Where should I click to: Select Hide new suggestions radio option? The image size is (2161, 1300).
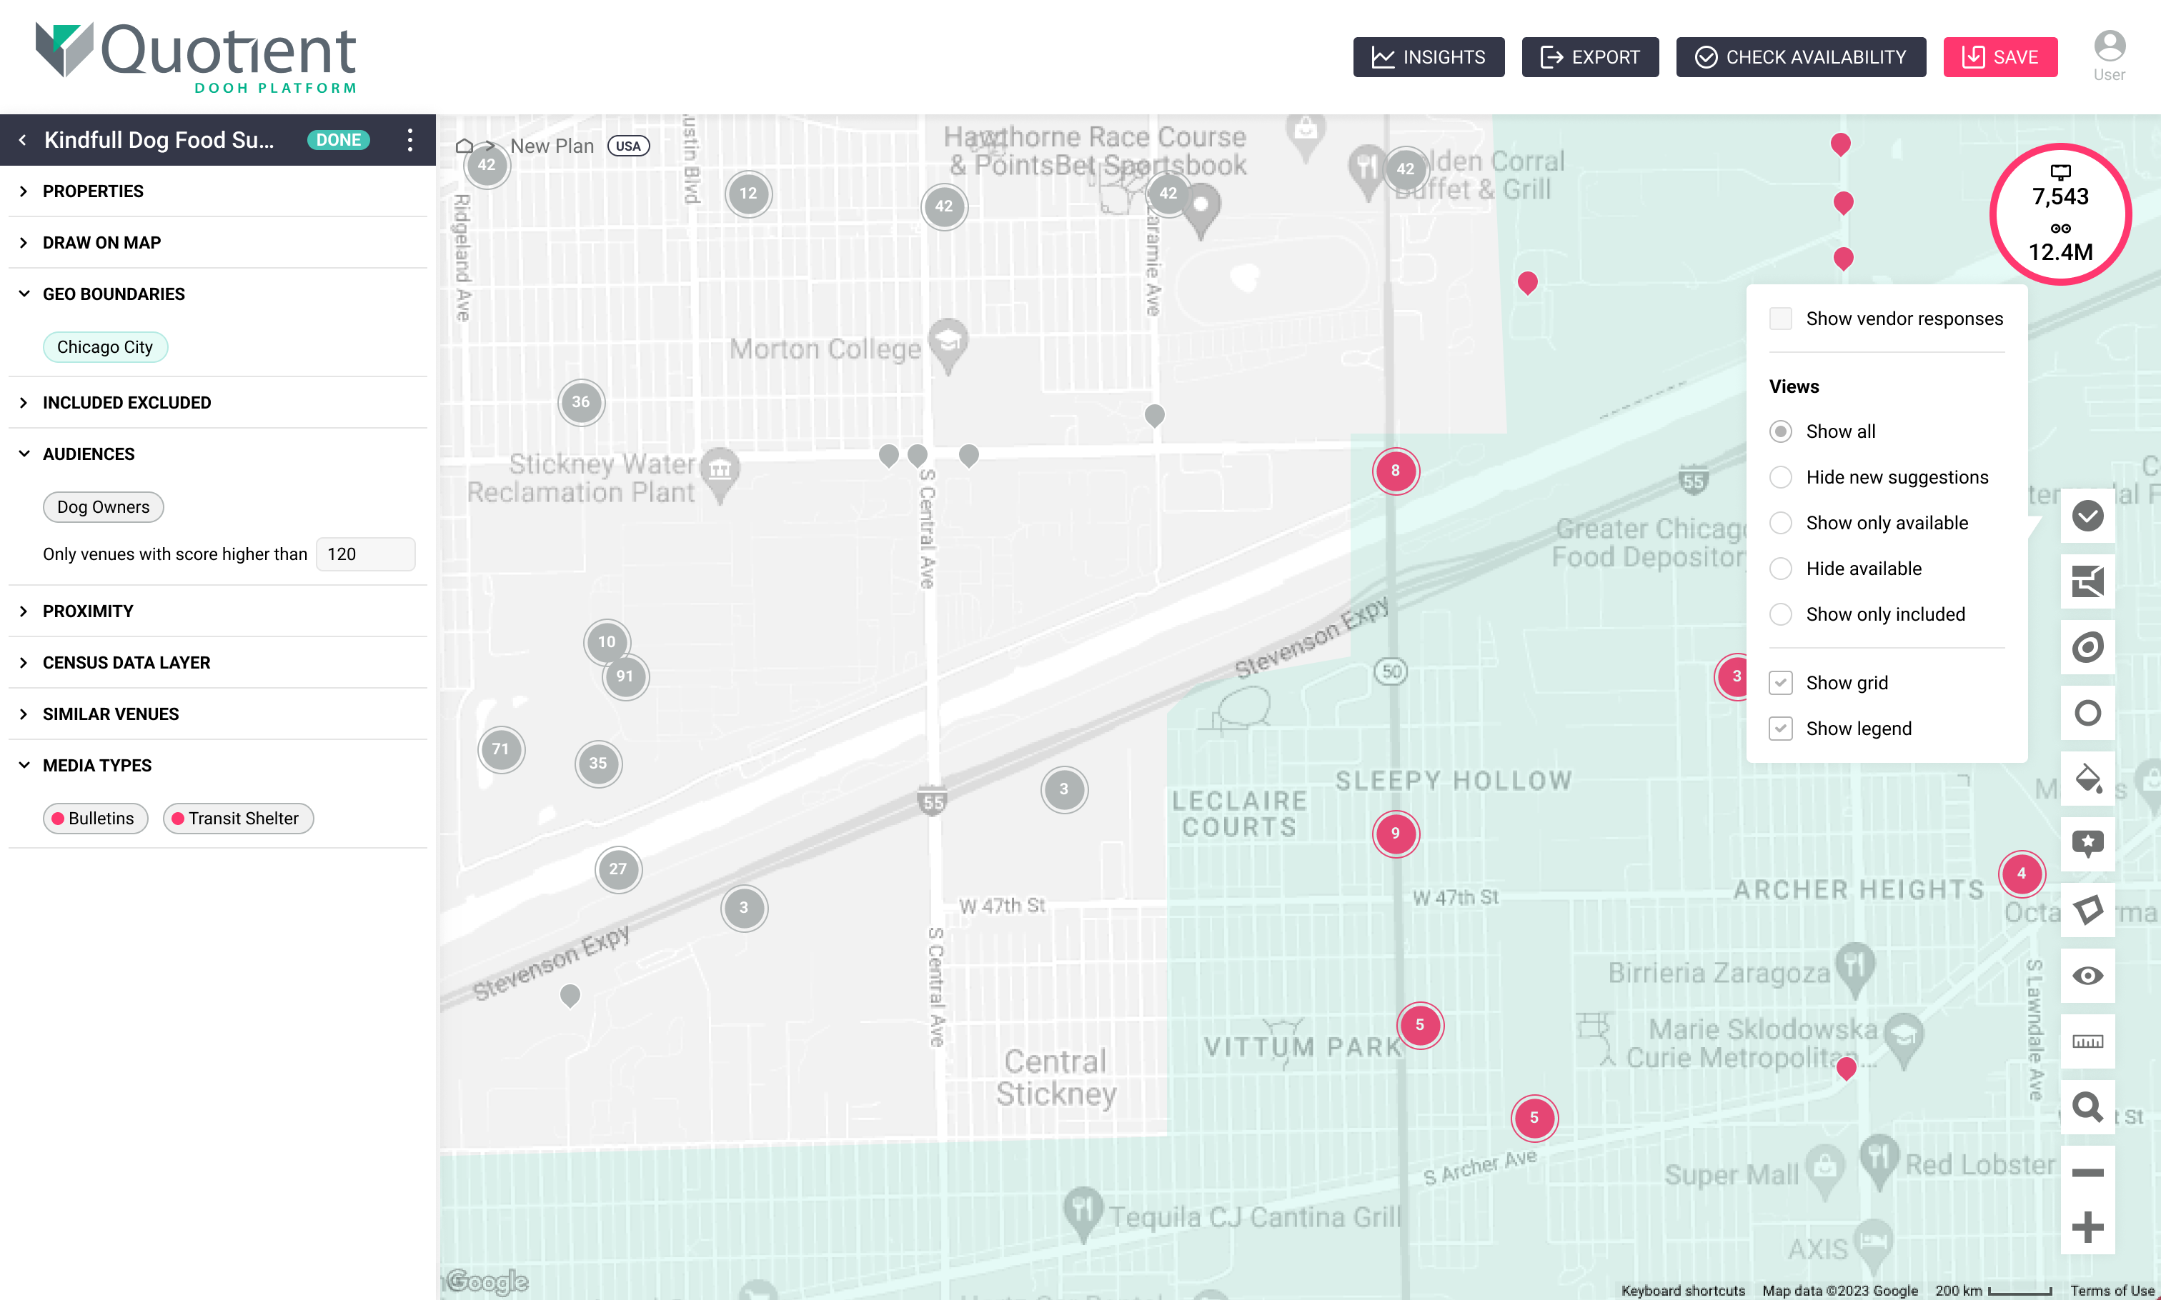1780,476
